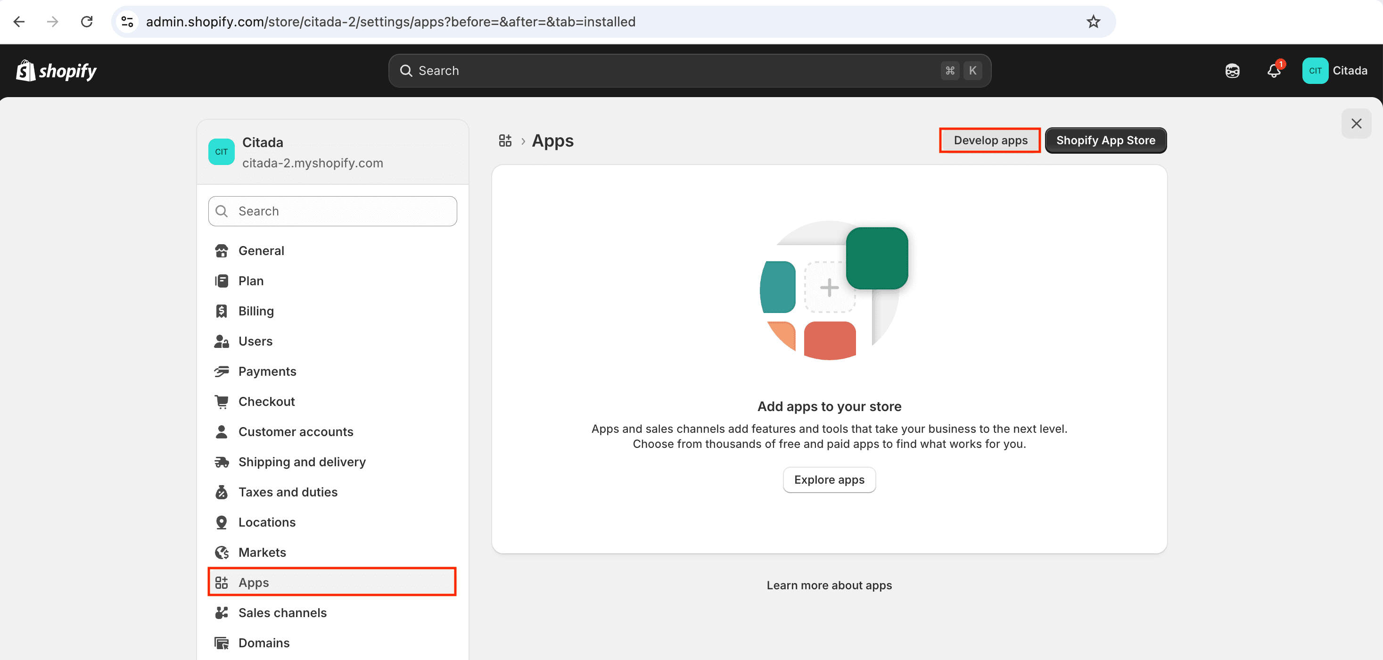The height and width of the screenshot is (660, 1383).
Task: Click the Plan icon
Action: click(x=221, y=281)
